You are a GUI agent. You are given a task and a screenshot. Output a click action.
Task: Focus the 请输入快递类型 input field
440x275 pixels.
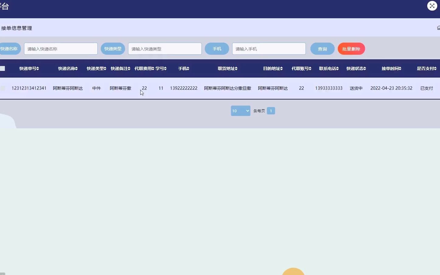165,49
